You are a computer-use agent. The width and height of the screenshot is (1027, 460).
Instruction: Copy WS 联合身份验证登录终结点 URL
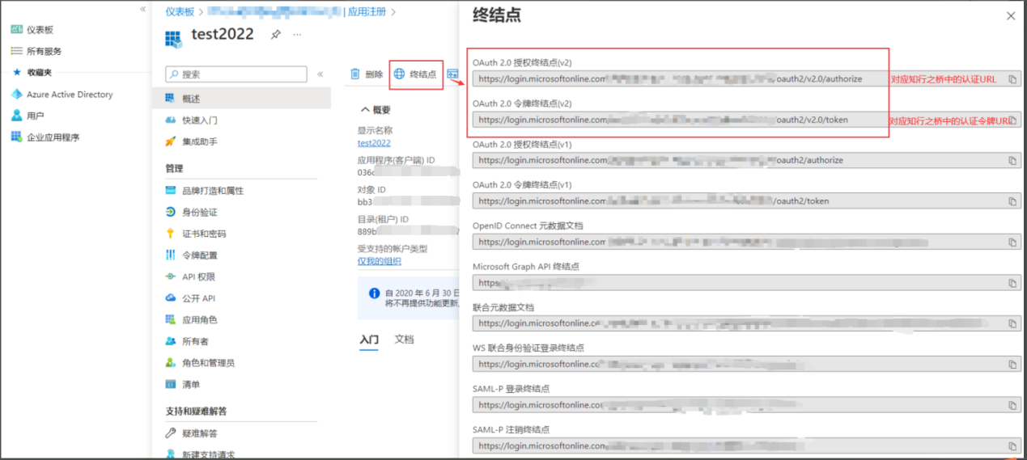pos(1012,364)
